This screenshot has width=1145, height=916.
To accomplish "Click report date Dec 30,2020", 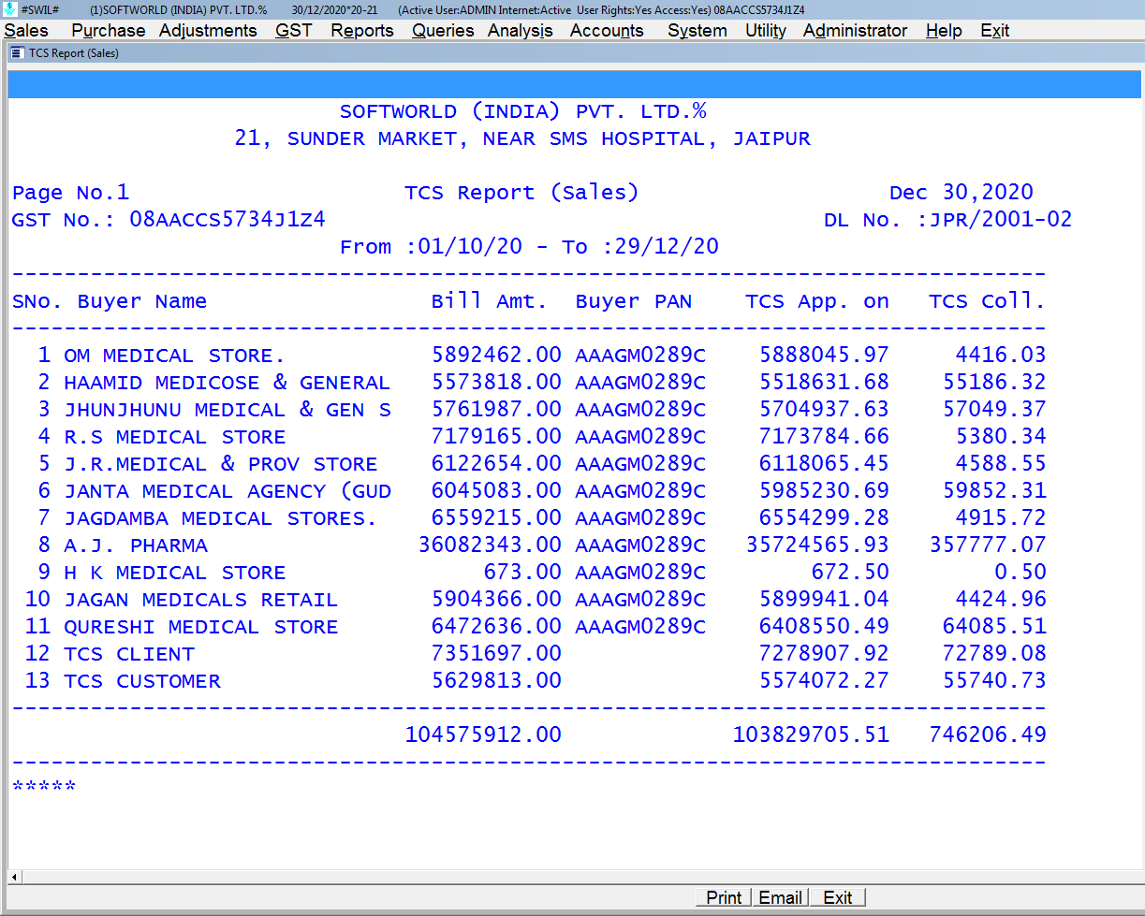I will 962,193.
